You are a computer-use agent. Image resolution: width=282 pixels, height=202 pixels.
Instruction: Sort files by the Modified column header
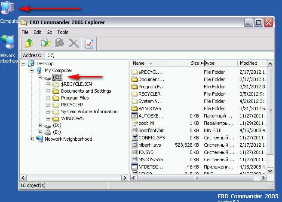click(x=248, y=63)
